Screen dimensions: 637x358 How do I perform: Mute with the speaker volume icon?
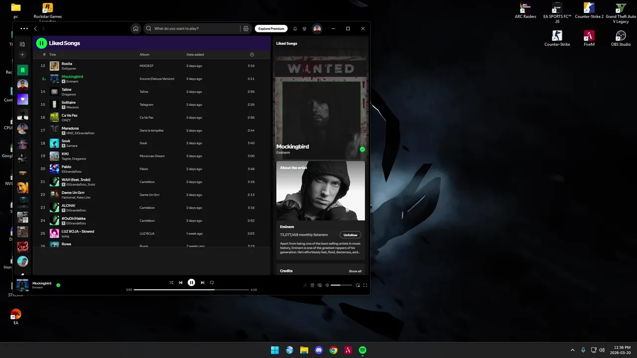click(x=327, y=285)
